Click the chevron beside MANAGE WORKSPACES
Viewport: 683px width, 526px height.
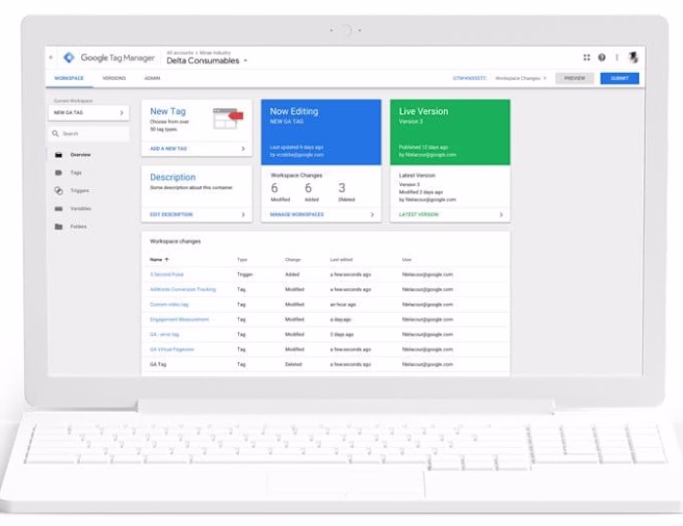coord(372,214)
